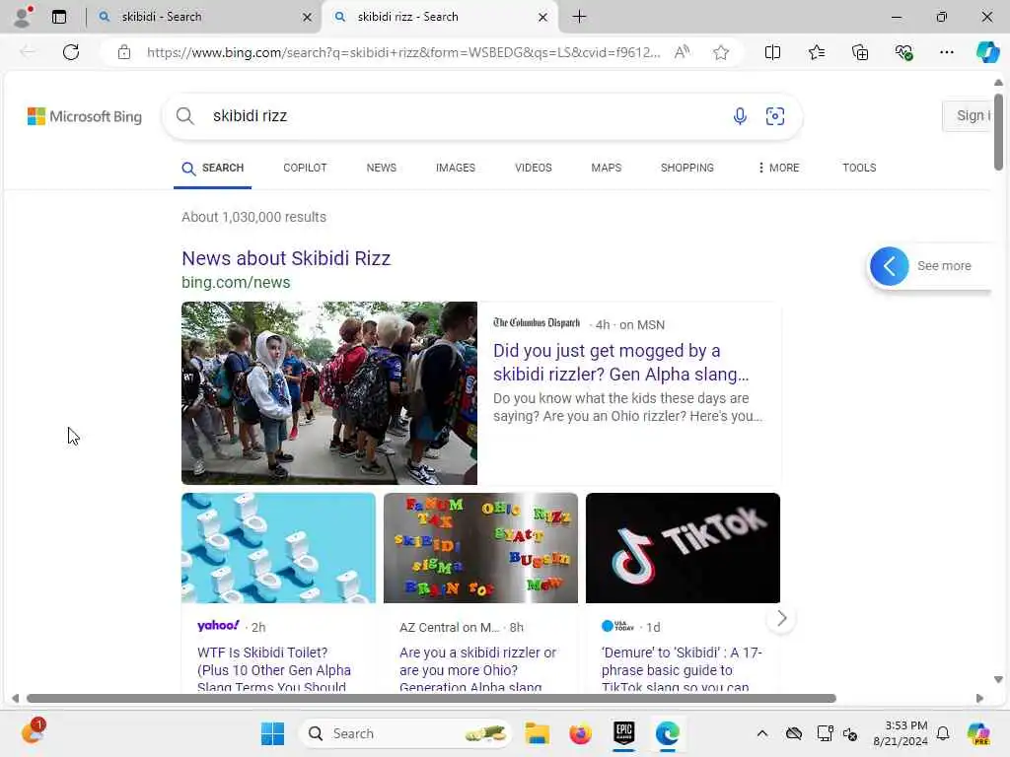Image resolution: width=1010 pixels, height=757 pixels.
Task: Click the taskbar Search box
Action: click(x=405, y=733)
